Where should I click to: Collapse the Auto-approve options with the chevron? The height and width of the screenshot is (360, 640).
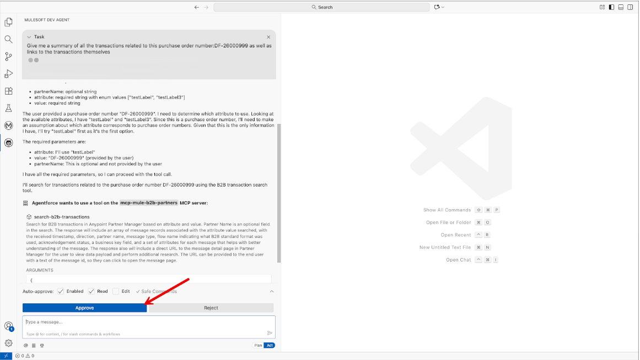271,291
